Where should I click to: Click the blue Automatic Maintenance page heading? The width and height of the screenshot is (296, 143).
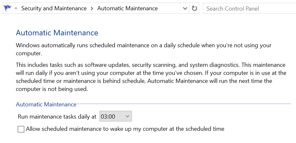(57, 33)
